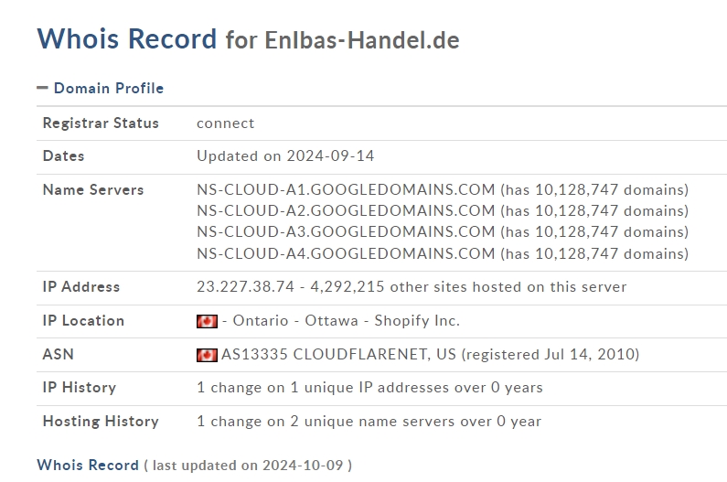
Task: Open Hosting History change details
Action: coord(369,422)
